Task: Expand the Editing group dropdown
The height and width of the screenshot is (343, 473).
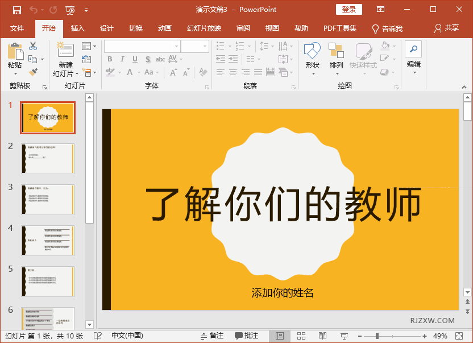Action: pyautogui.click(x=413, y=72)
